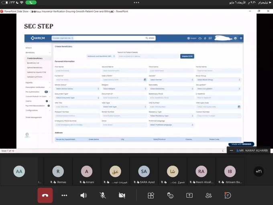The height and width of the screenshot is (205, 273).
Task: Click the user profile icon in header
Action: click(x=235, y=38)
